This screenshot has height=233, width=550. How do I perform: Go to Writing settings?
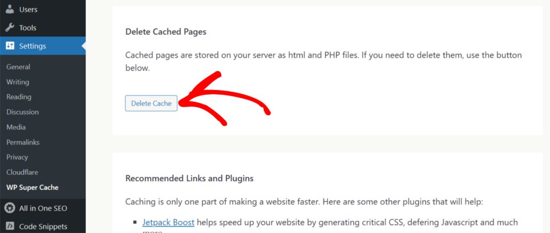pos(18,82)
